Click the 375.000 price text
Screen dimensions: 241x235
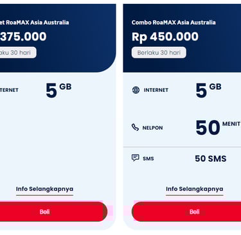[23, 37]
